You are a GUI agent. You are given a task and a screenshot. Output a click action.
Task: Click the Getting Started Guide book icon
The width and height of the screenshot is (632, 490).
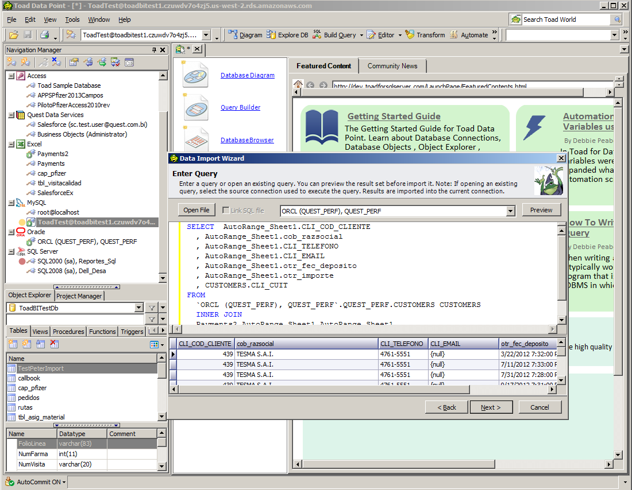322,127
